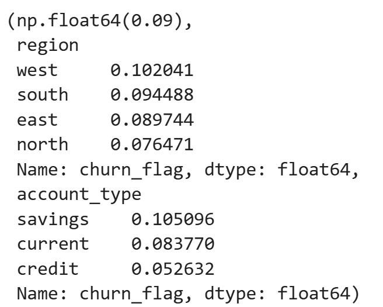383x307 pixels.
Task: Select the value 0.094488
Action: 152,95
